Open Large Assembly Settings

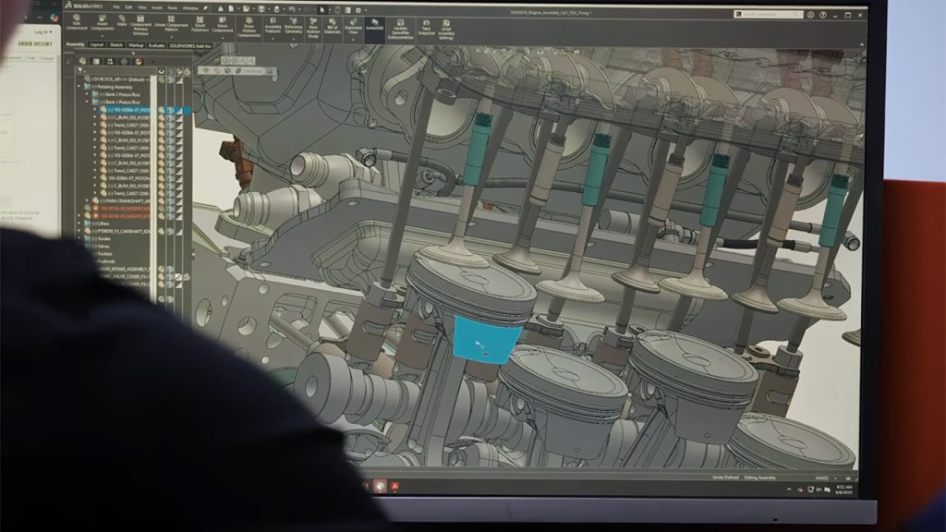tap(446, 30)
